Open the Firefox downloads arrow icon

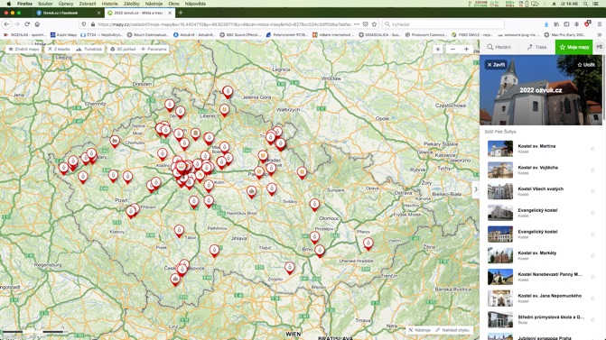(x=546, y=24)
